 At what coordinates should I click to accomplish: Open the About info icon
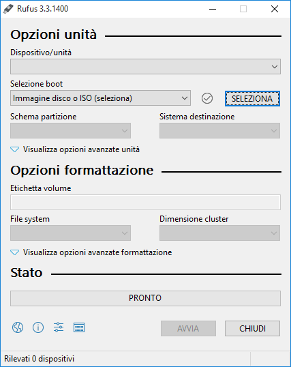click(x=38, y=327)
